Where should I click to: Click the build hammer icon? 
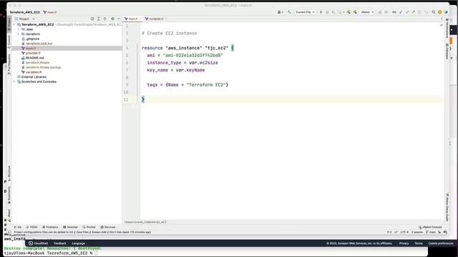click(x=289, y=12)
